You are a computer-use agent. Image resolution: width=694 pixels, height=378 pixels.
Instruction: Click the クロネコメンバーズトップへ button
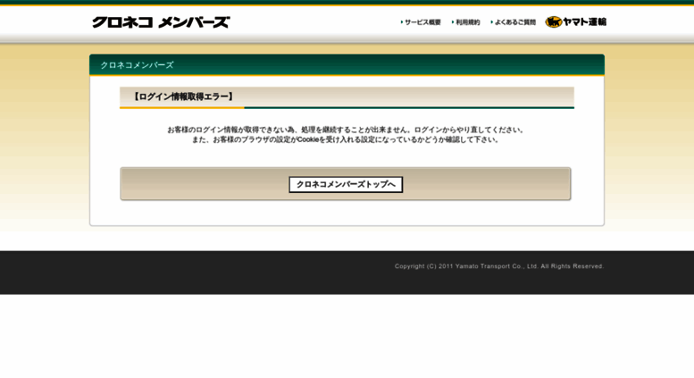point(346,185)
